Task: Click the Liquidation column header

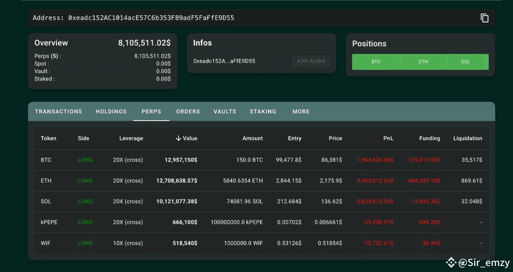Action: point(468,138)
